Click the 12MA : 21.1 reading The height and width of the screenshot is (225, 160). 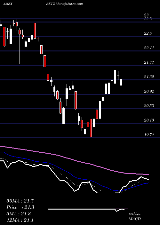[20, 220]
